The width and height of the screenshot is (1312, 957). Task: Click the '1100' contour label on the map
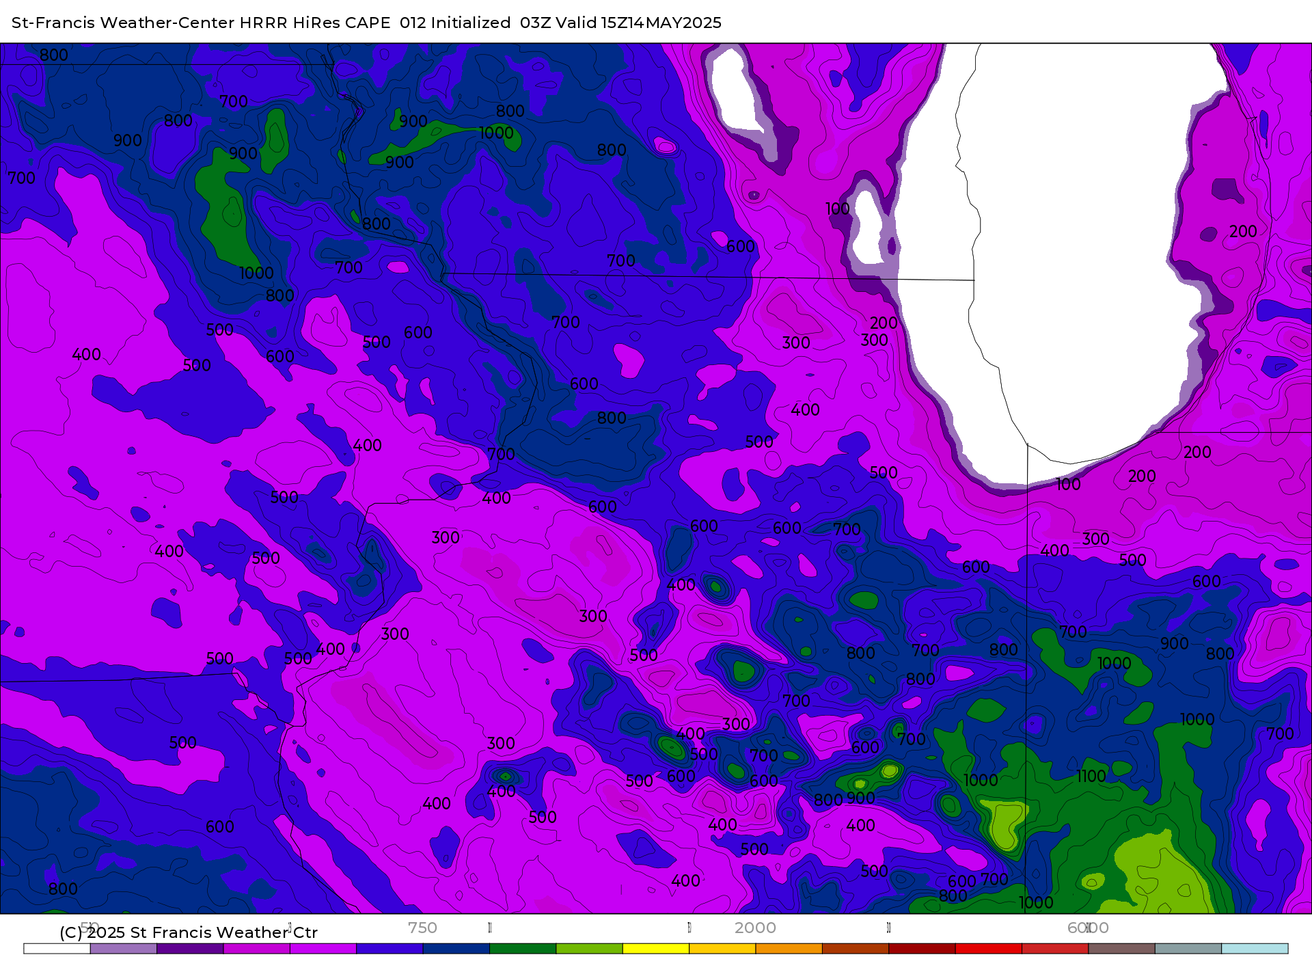(x=1091, y=776)
